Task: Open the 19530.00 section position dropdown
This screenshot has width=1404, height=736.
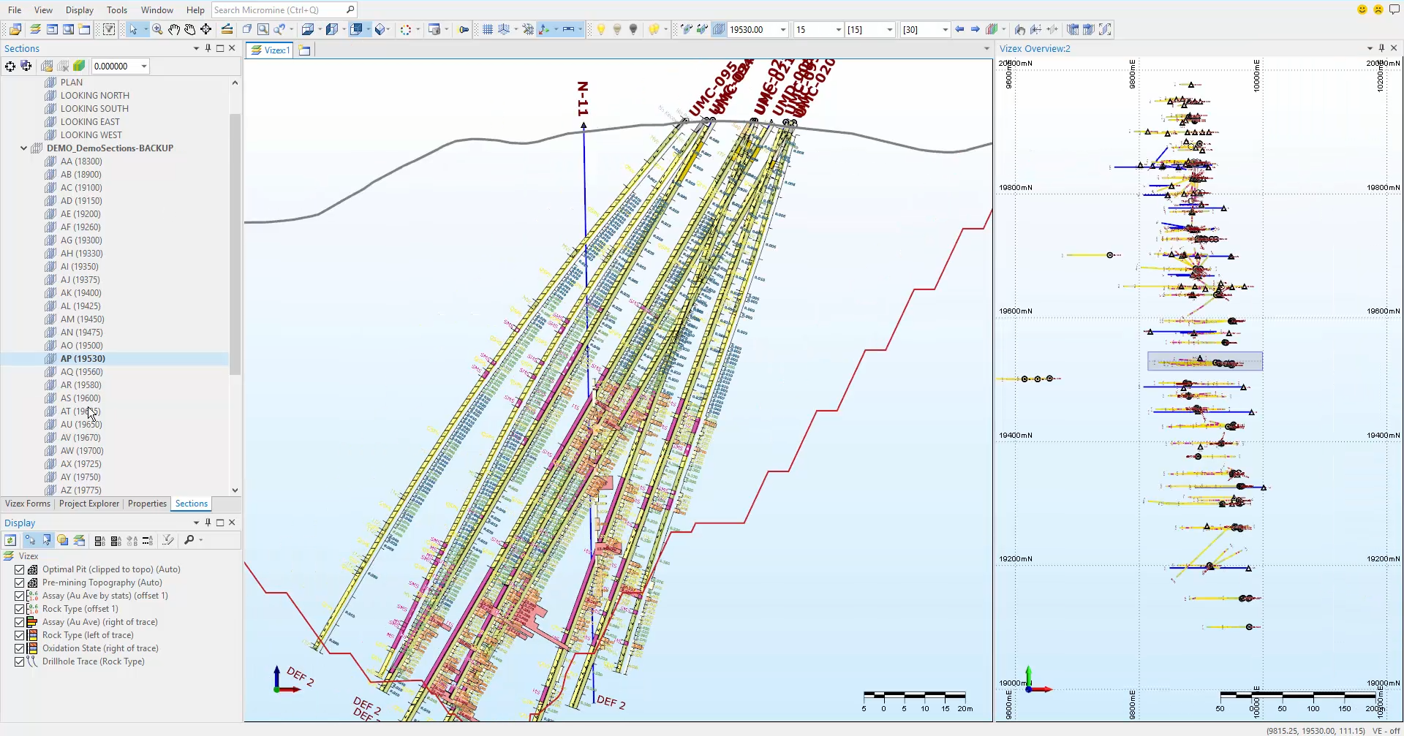Action: pos(782,30)
